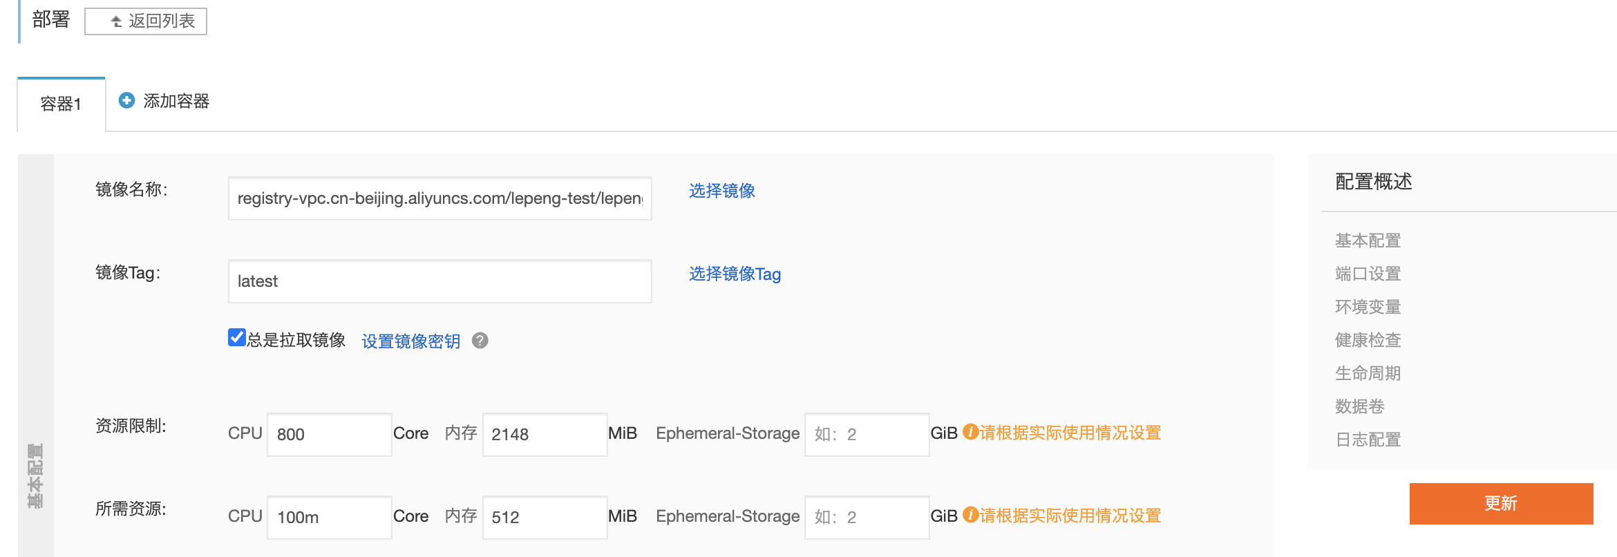Click the orange info icon in 资源限制 row
Screen dimensions: 1617x557
[970, 433]
